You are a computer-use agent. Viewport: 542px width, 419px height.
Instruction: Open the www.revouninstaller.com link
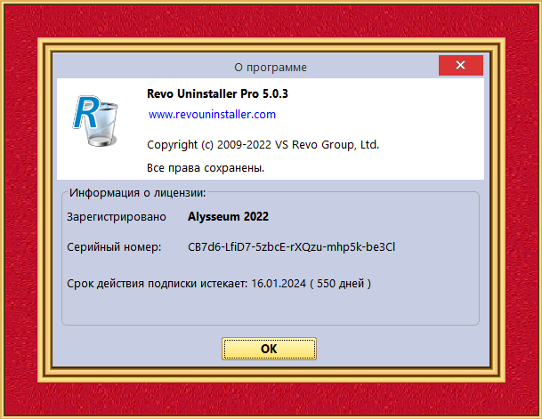(x=212, y=115)
